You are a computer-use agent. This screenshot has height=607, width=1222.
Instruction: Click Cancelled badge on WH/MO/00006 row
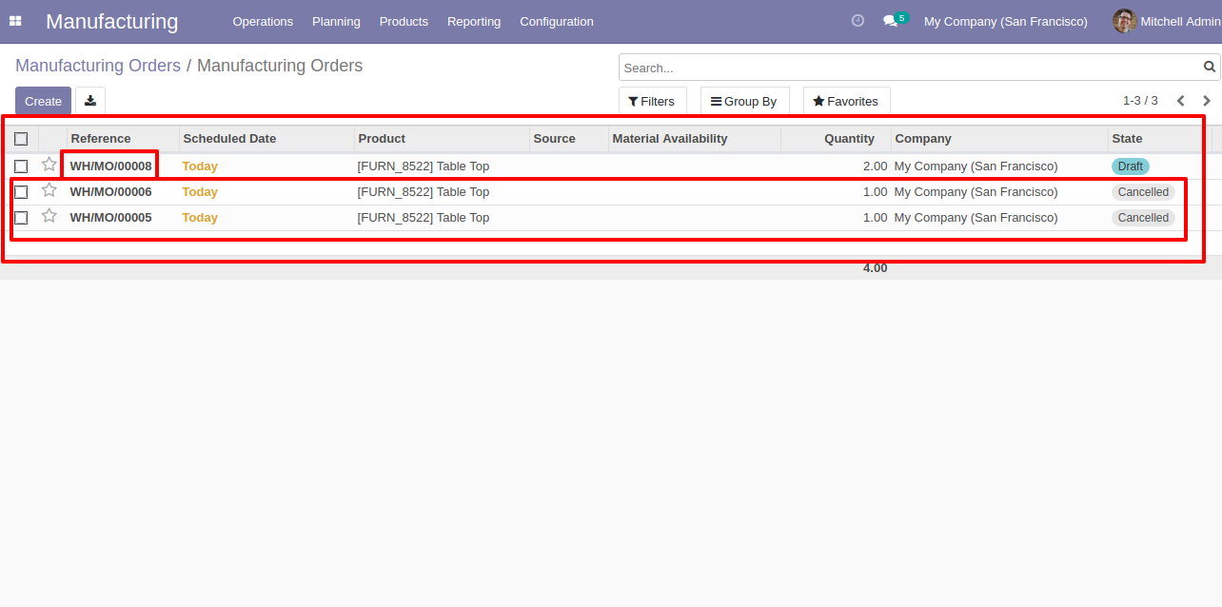click(1143, 192)
